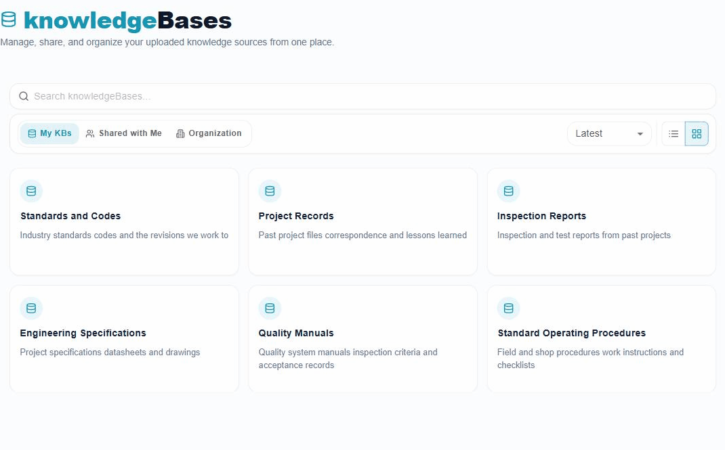
Task: Select the My KBs tab
Action: tap(49, 133)
